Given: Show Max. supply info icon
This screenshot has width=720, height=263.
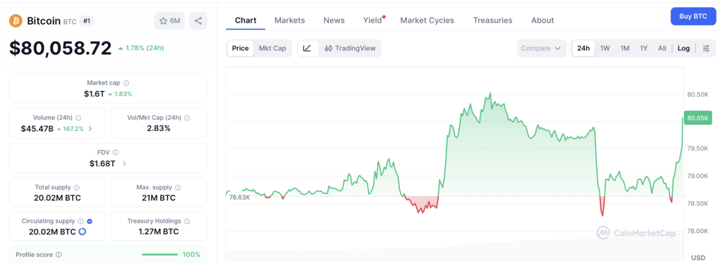Looking at the screenshot, I should point(179,188).
